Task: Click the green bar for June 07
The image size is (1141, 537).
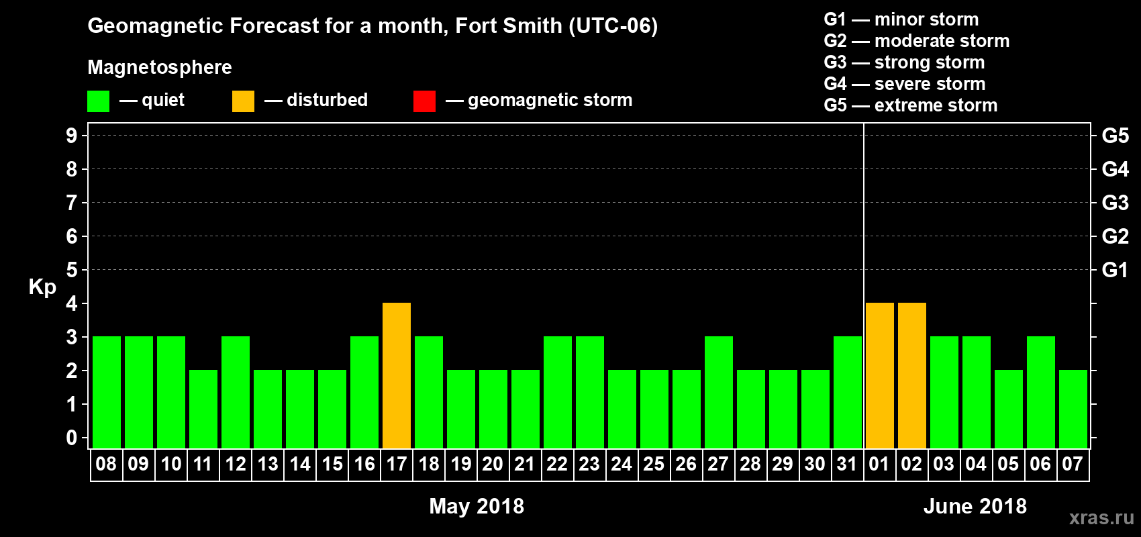Action: (1073, 409)
